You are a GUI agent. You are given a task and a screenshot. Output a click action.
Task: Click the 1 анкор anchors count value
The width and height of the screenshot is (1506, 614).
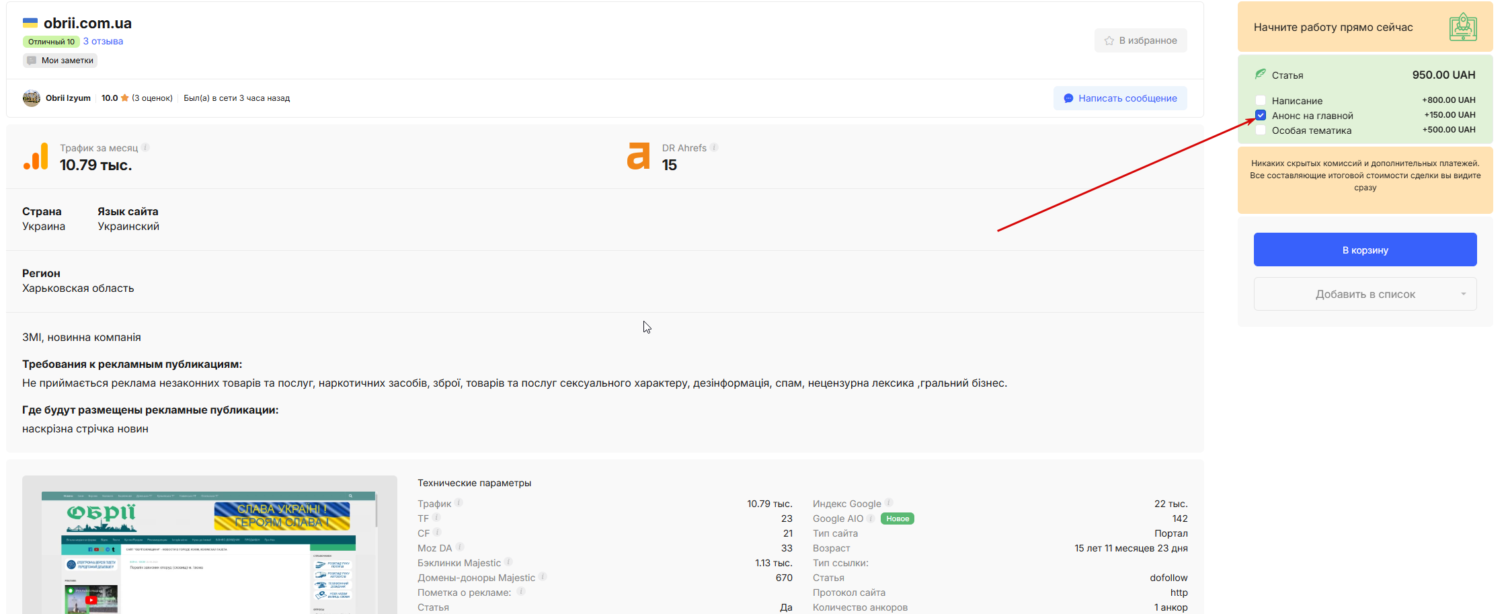pyautogui.click(x=1171, y=607)
